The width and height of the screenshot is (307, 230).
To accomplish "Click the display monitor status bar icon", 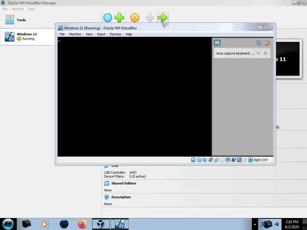I will [228, 160].
